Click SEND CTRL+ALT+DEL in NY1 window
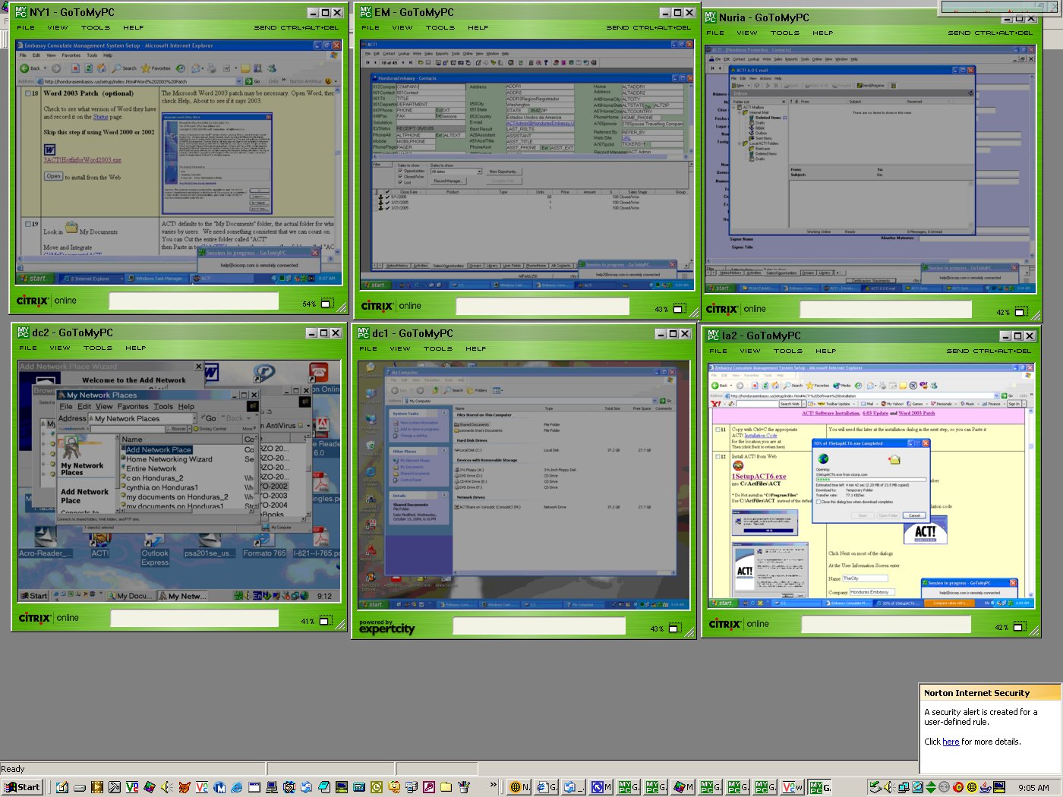 tap(296, 27)
